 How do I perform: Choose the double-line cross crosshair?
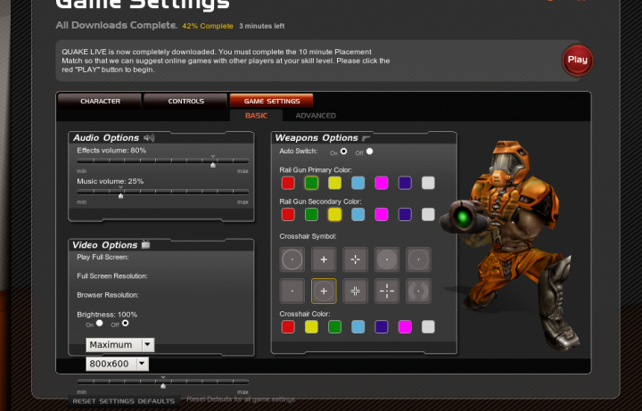356,291
